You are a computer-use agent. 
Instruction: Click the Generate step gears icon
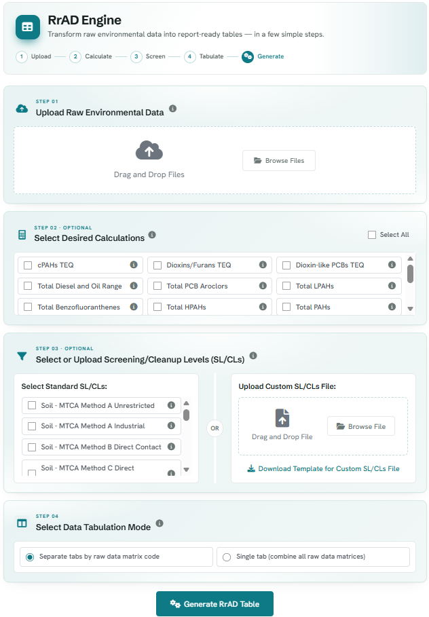248,56
